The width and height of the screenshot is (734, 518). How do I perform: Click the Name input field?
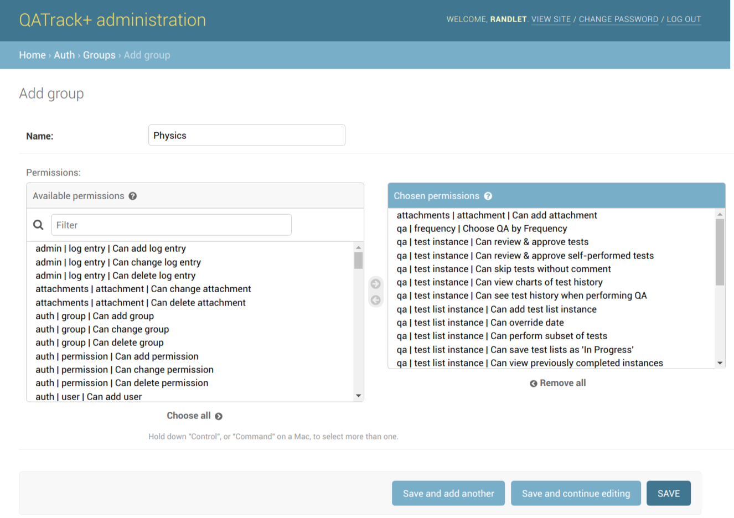247,135
